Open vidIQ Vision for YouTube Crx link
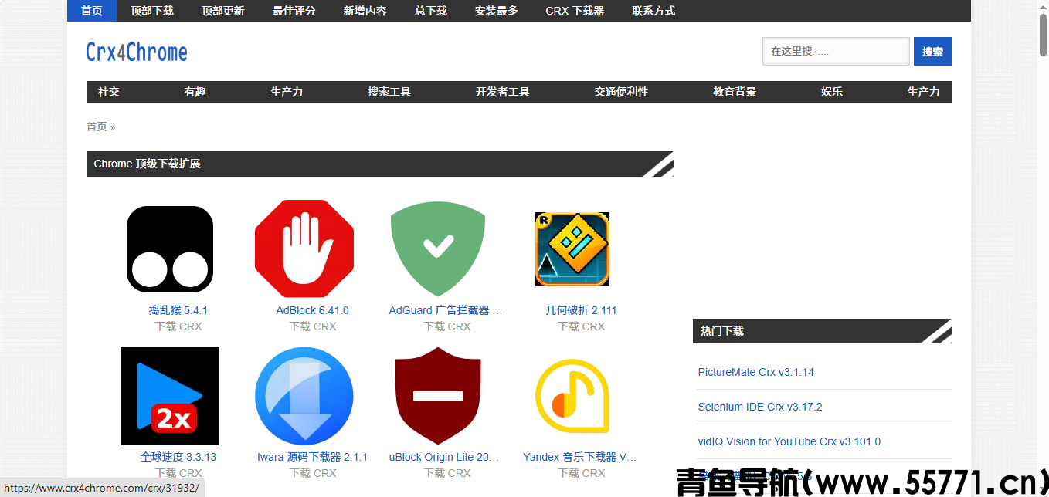The width and height of the screenshot is (1049, 497). pos(789,441)
